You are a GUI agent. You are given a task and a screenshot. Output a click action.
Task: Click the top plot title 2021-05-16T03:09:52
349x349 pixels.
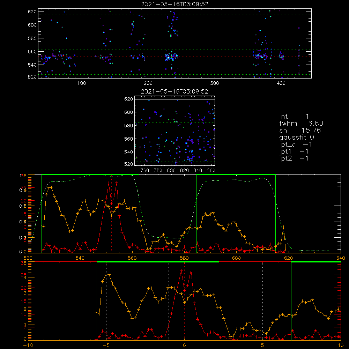click(x=175, y=4)
